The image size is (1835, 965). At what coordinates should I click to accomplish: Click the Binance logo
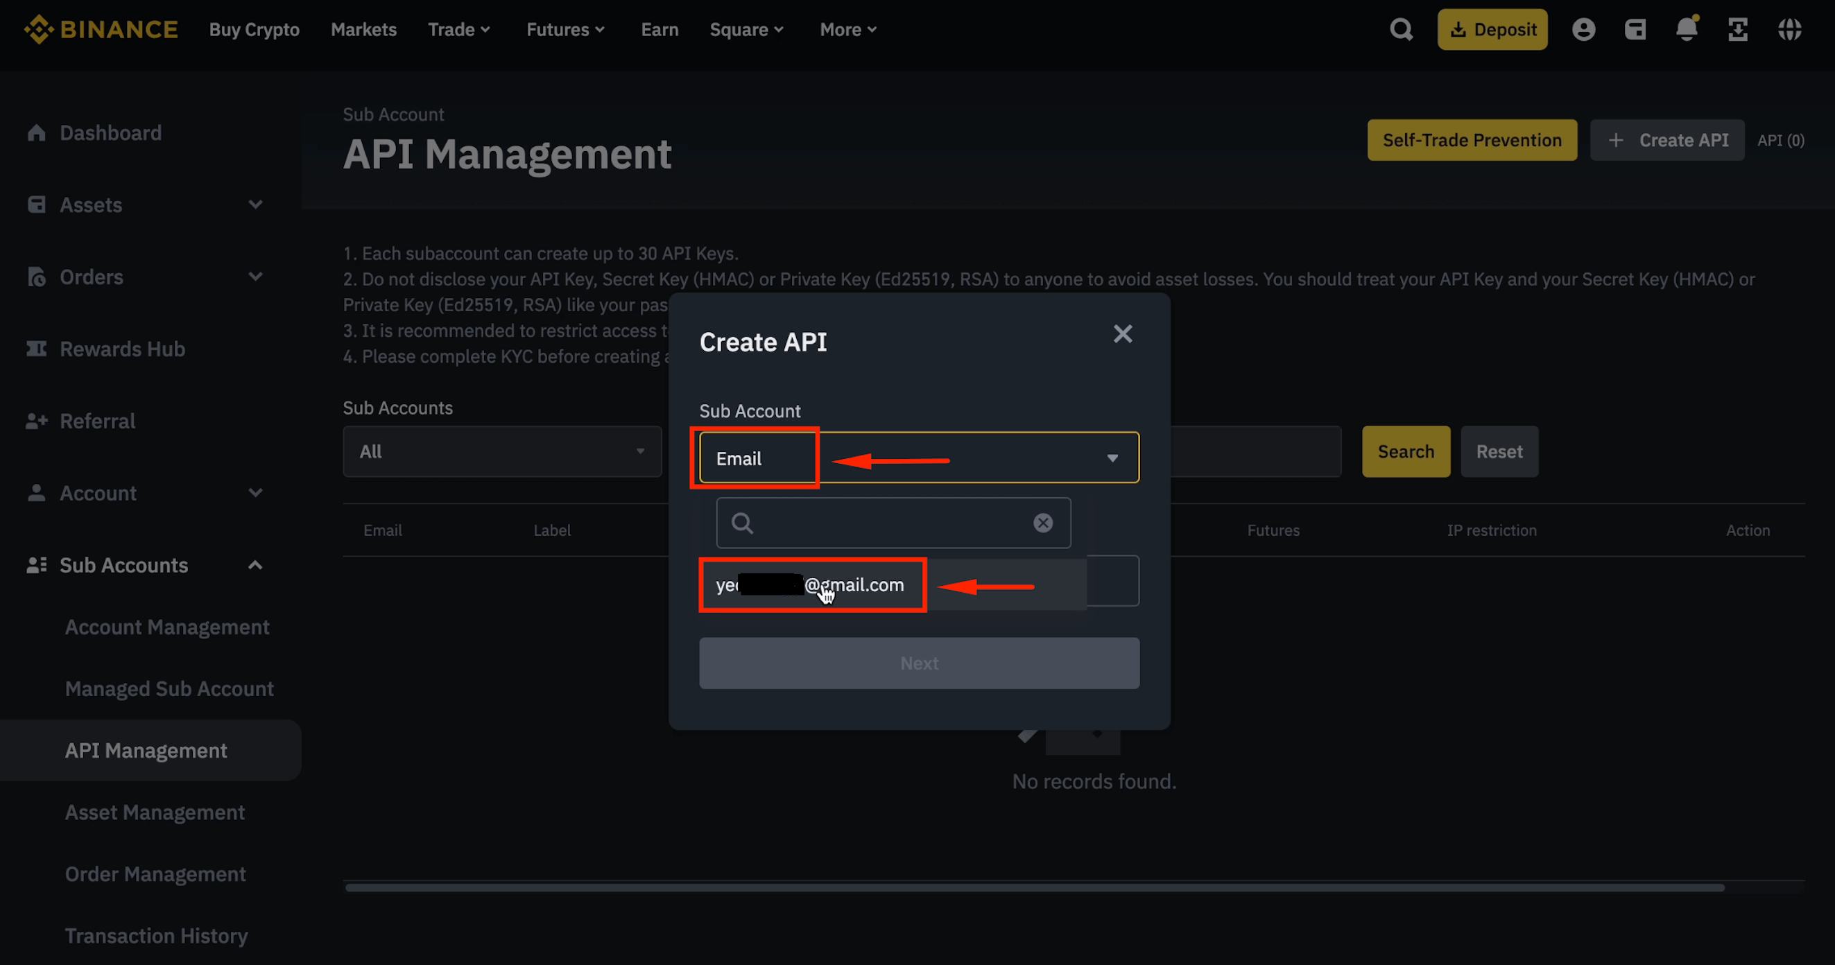coord(101,29)
